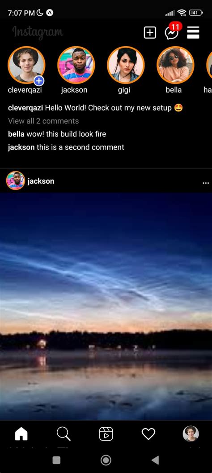The height and width of the screenshot is (473, 212).
Task: Open profile avatar in bottom bar
Action: 191,434
